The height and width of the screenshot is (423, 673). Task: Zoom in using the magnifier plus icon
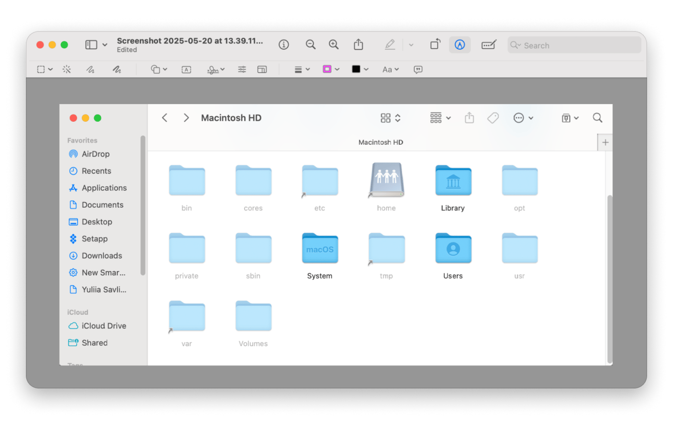coord(333,44)
